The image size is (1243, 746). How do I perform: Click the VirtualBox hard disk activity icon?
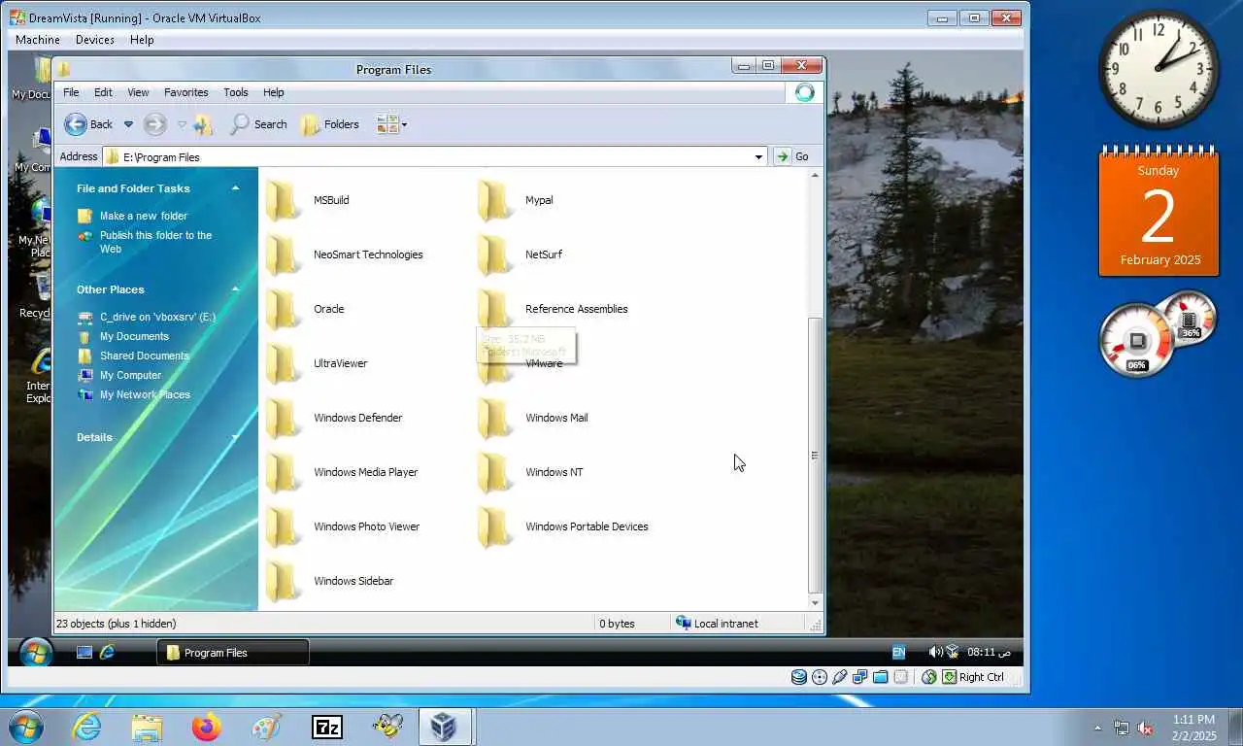pos(798,677)
